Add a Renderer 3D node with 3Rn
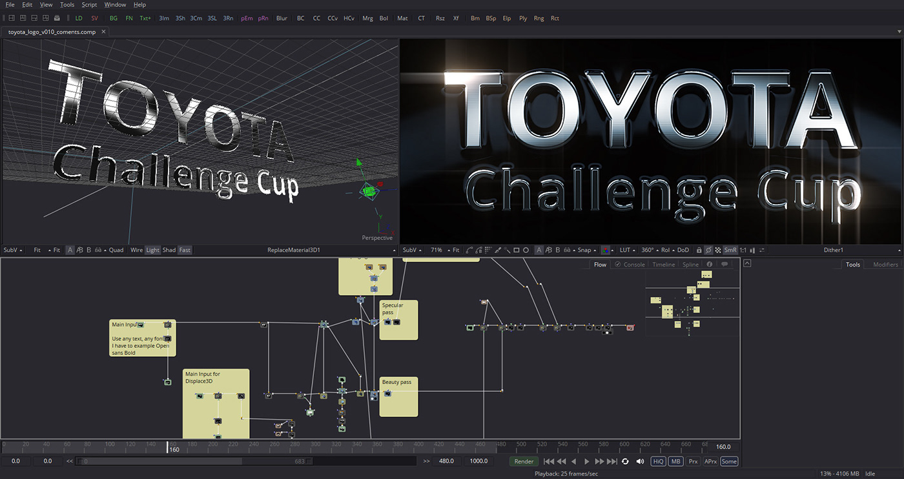 (228, 18)
